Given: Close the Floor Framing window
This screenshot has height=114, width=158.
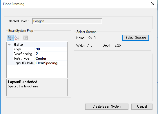Looking at the screenshot, I should tap(153, 4).
